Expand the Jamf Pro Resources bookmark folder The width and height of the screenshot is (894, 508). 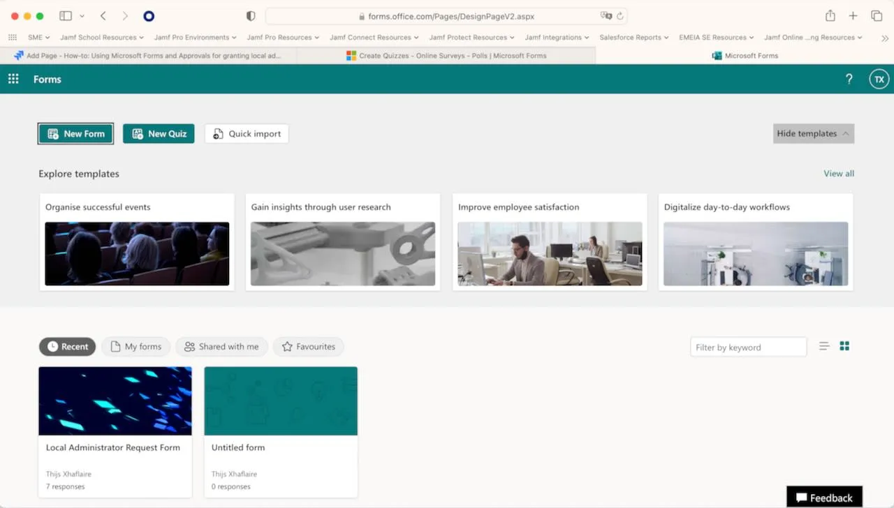coord(283,37)
